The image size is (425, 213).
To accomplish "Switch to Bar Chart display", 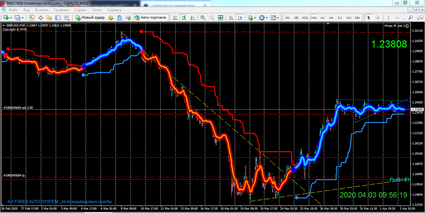I will click(175, 18).
